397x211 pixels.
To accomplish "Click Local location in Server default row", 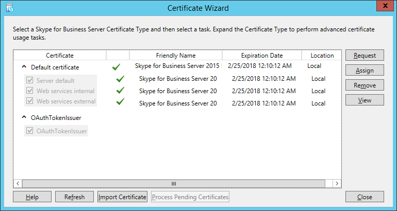I will [x=319, y=79].
